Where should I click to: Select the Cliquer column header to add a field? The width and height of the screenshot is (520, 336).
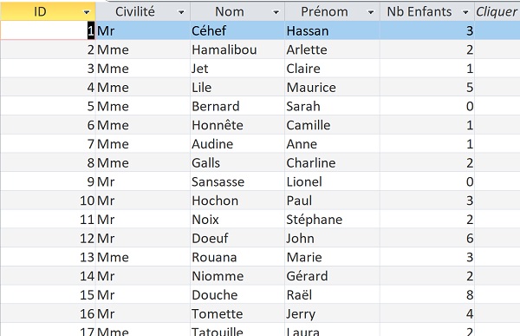(x=497, y=11)
